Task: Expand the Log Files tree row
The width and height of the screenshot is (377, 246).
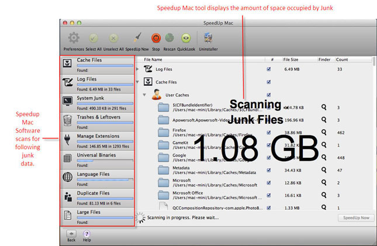Action: 138,69
